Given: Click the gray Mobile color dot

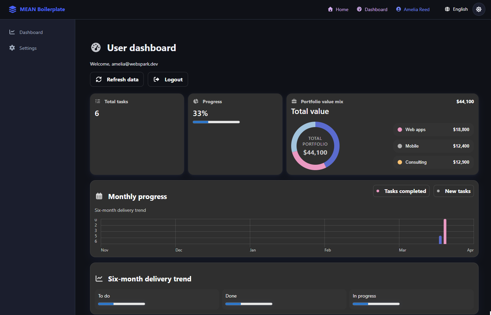Looking at the screenshot, I should 400,146.
